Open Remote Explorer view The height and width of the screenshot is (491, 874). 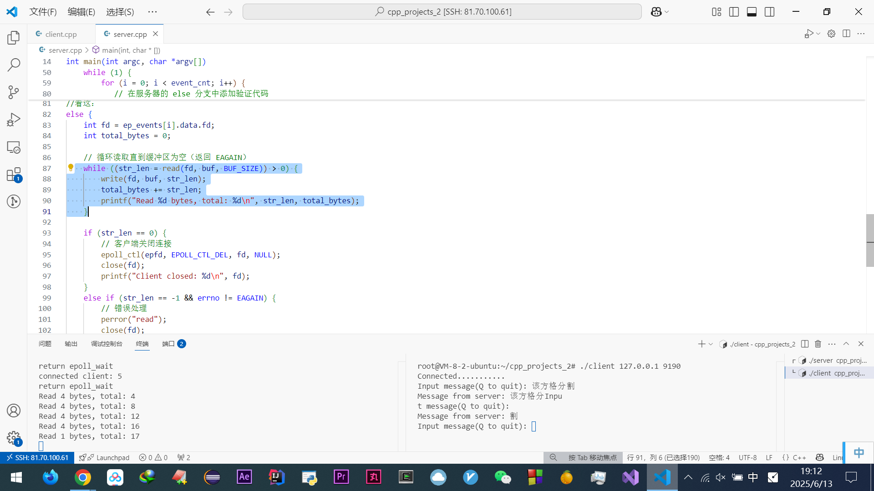click(14, 147)
